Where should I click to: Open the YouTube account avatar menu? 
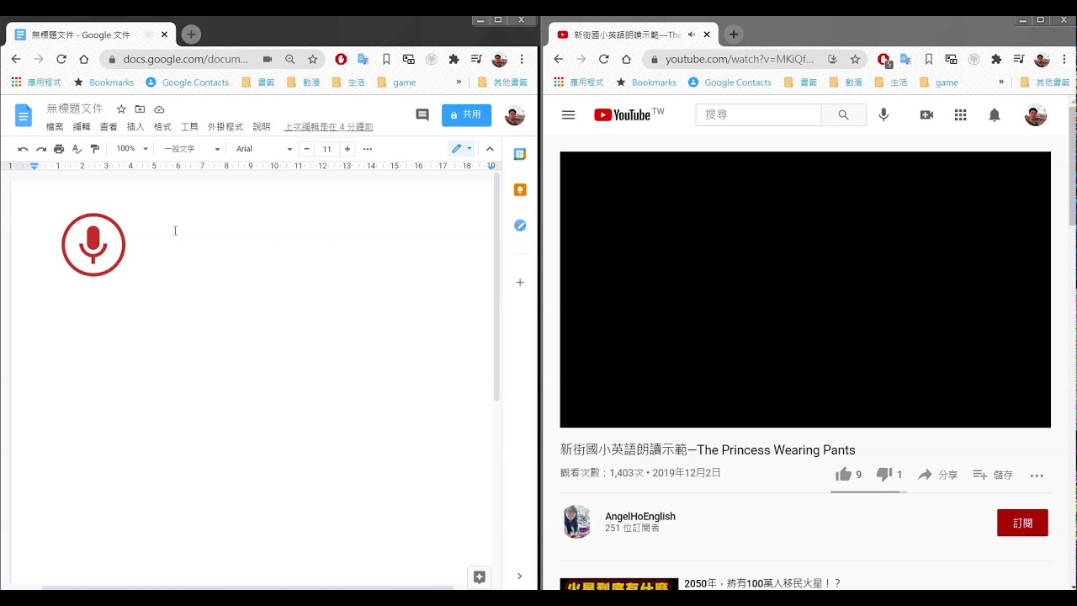pyautogui.click(x=1036, y=115)
